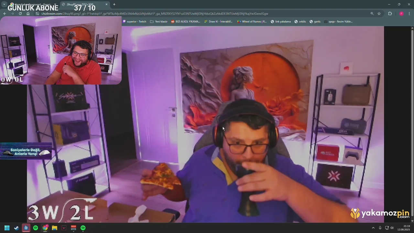
Task: Bookmark this page with the star
Action: point(379,14)
